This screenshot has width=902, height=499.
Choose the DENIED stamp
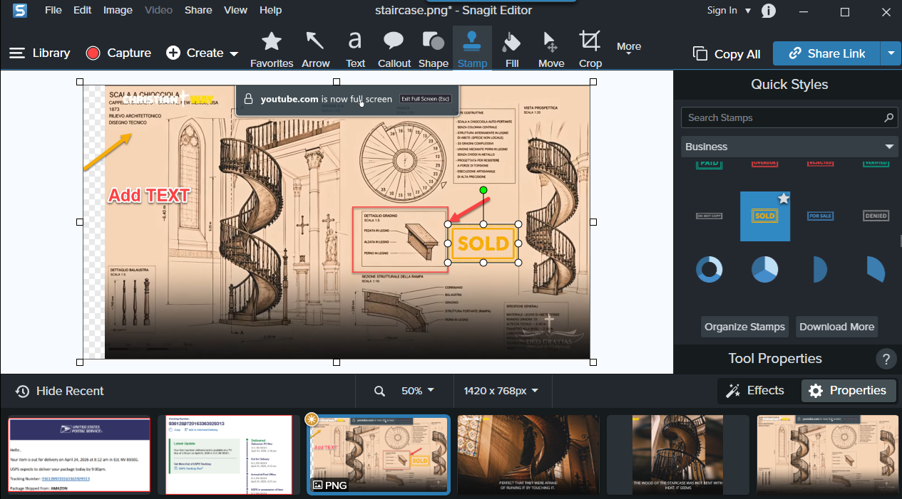875,216
